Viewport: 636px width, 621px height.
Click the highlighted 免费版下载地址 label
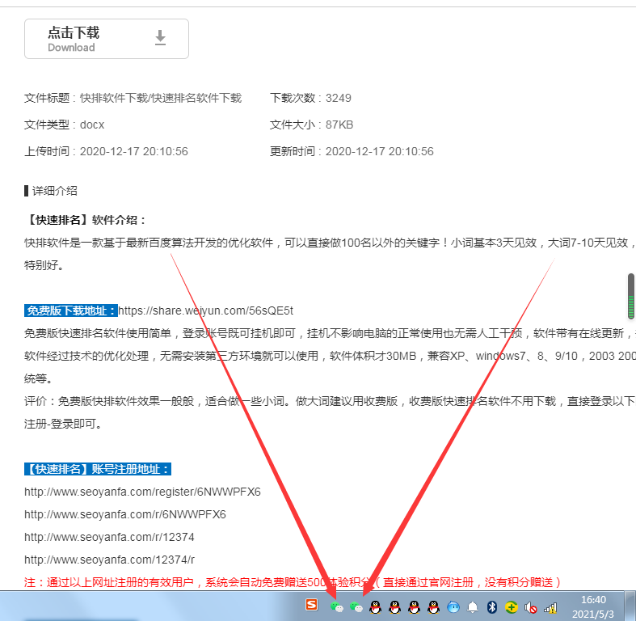coord(71,310)
